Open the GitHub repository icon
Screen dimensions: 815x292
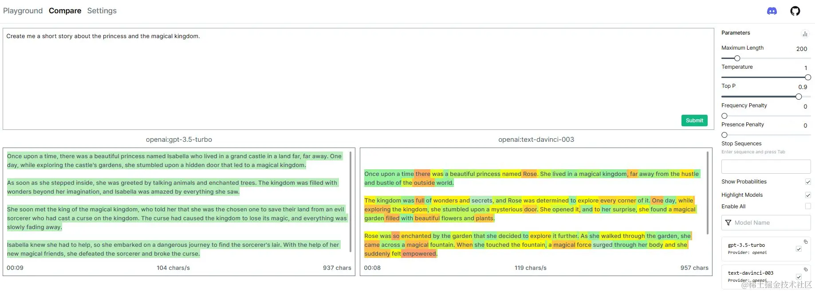795,11
